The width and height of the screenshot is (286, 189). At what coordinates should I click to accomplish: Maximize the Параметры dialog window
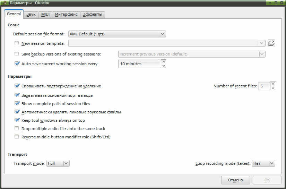[x=276, y=3]
